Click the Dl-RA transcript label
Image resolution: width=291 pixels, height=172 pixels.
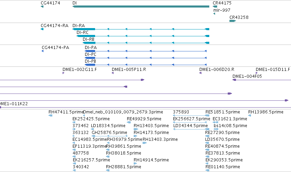click(x=79, y=25)
